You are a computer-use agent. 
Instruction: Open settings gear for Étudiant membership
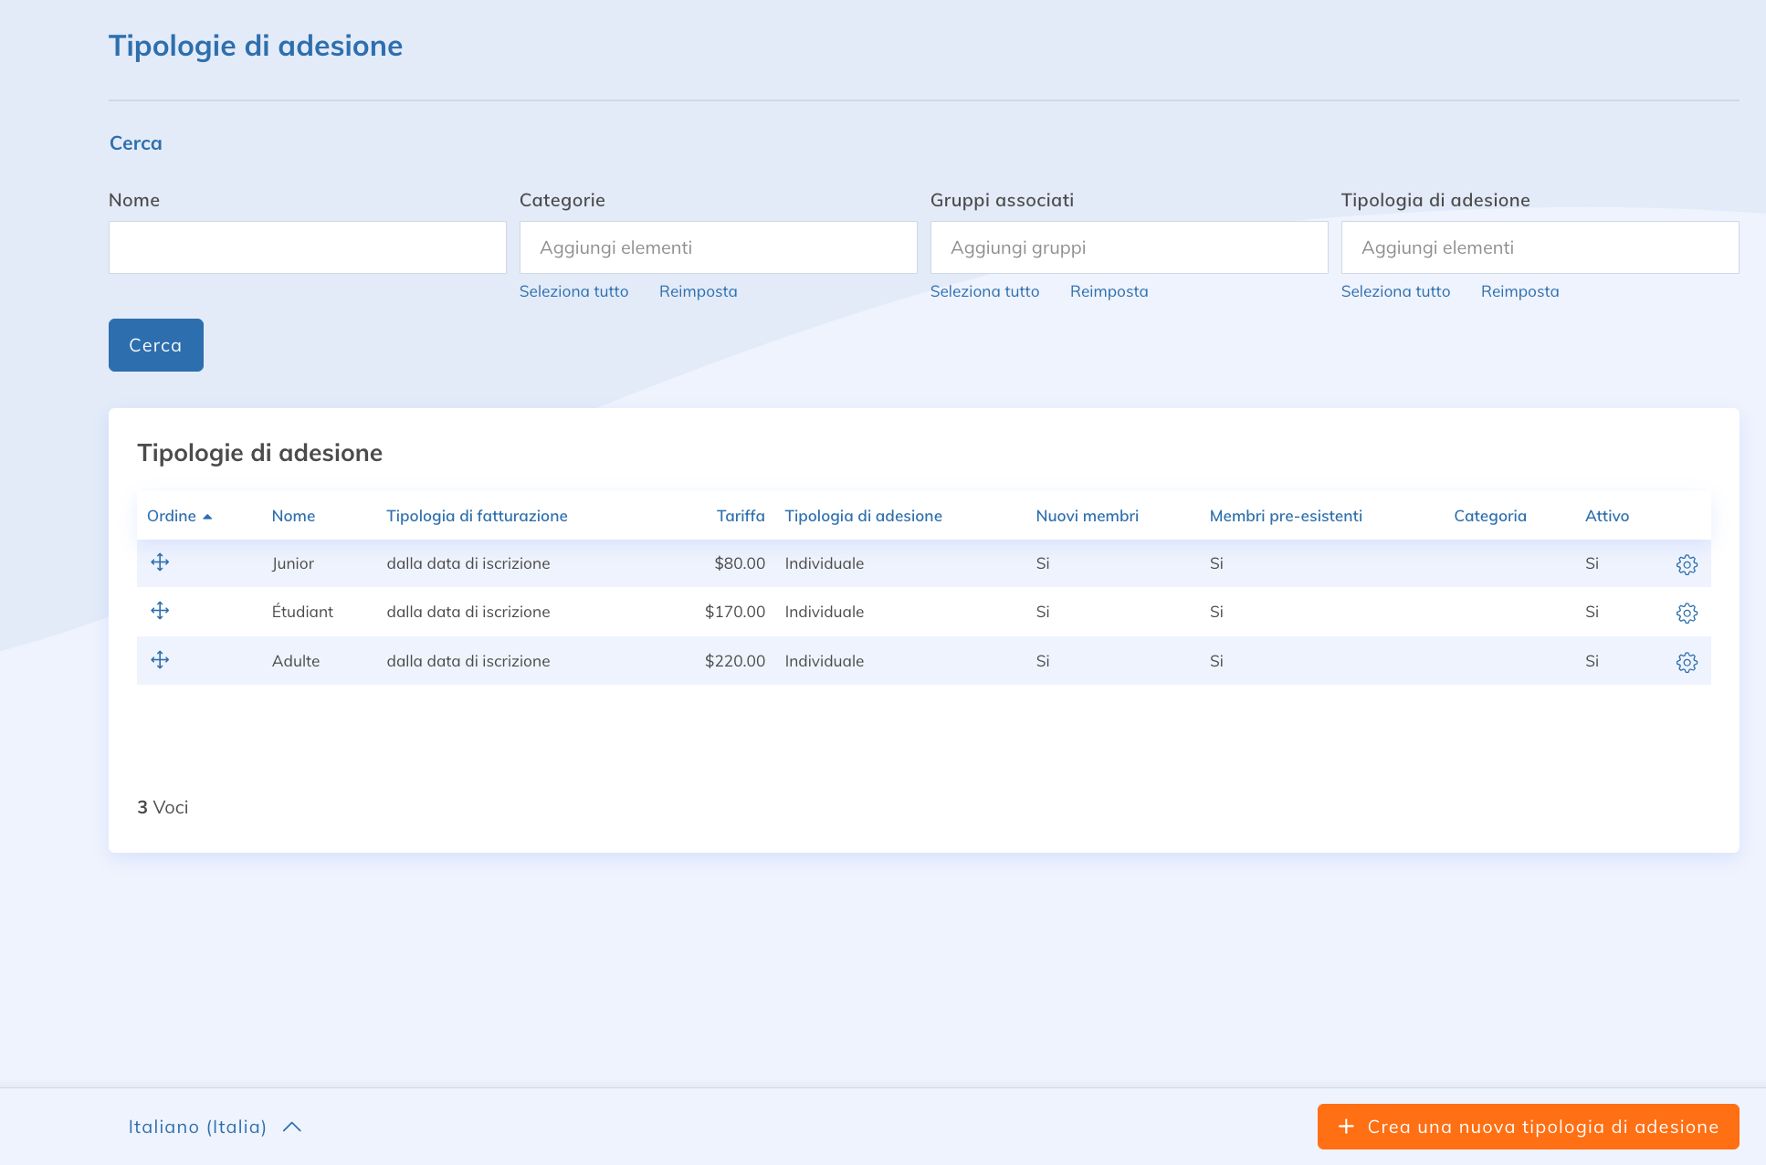tap(1687, 613)
